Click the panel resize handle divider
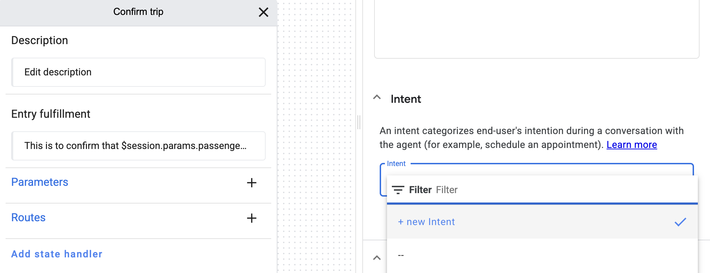The image size is (710, 273). coord(358,122)
